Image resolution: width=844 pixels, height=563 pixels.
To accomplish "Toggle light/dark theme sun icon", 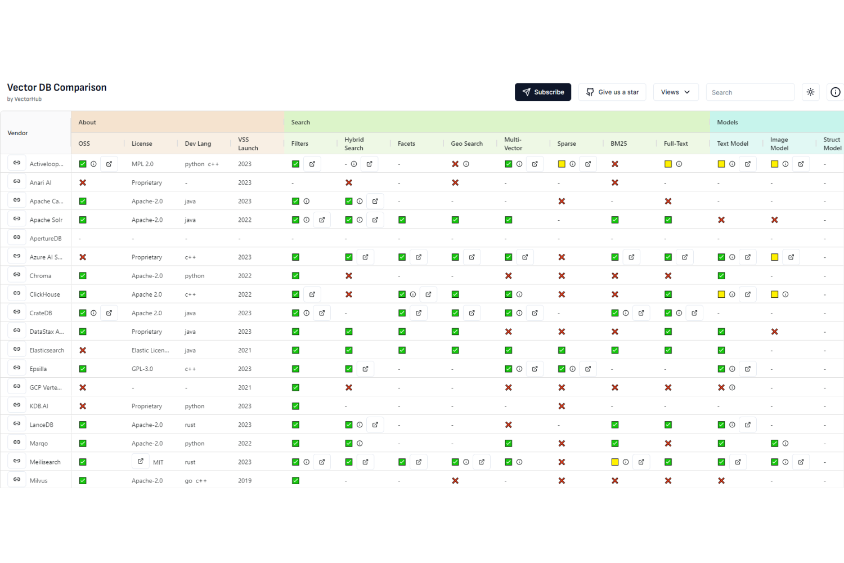I will click(x=810, y=92).
